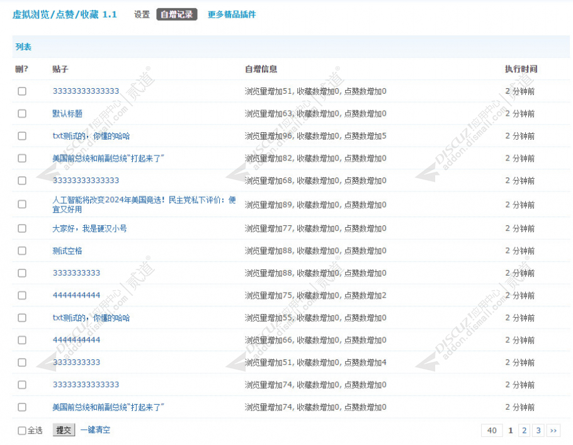Screen dimensions: 573x445
Task: Tick the checkbox for 默认标题 row
Action: 22,114
